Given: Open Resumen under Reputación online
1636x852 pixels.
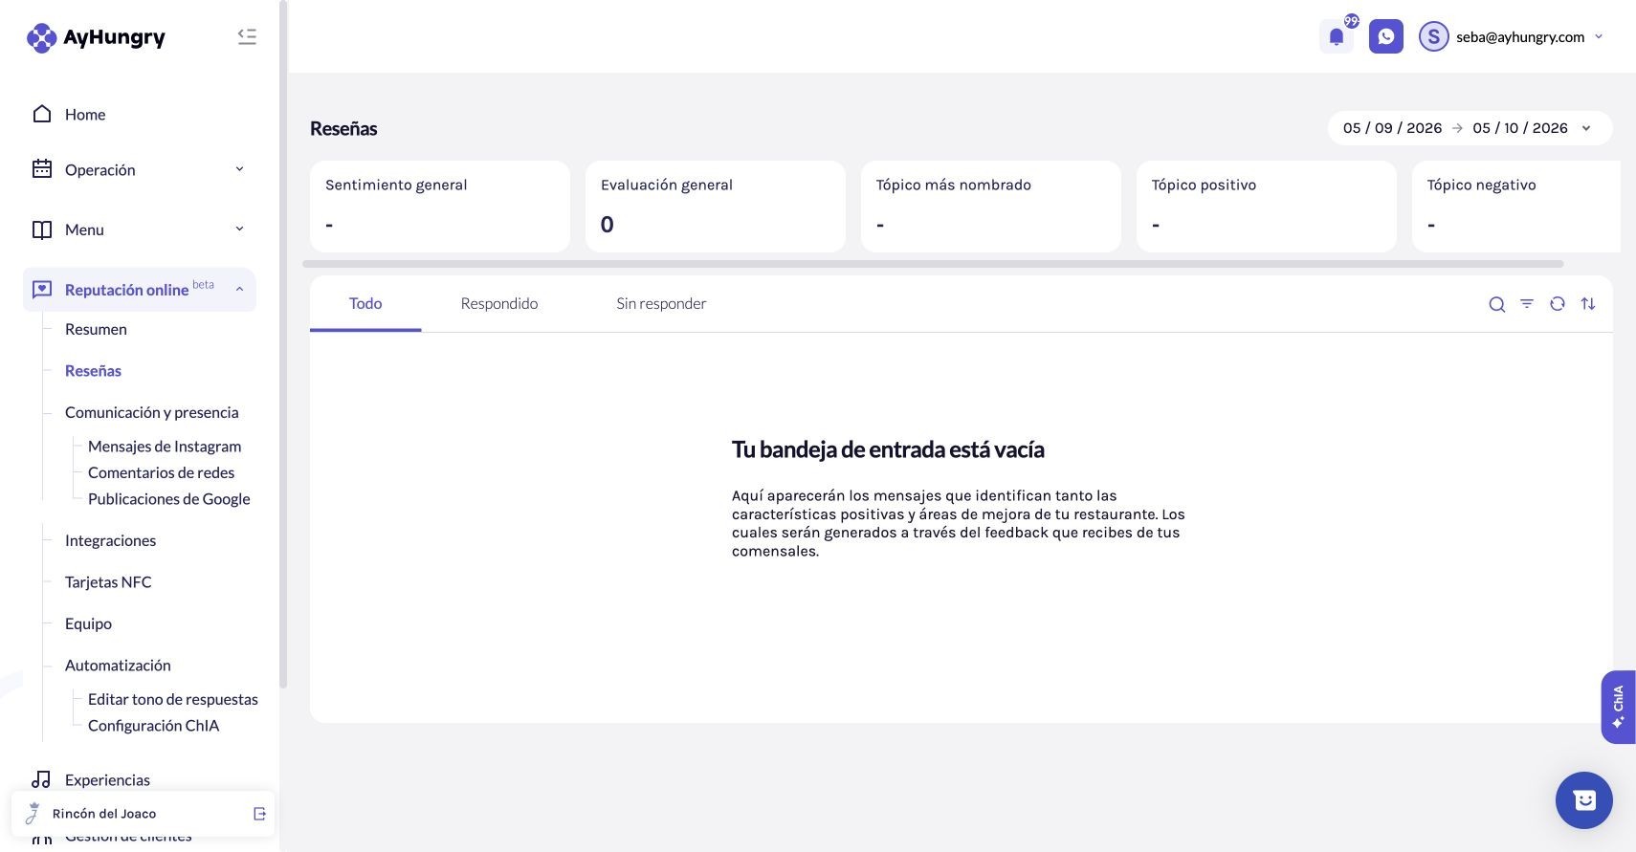Looking at the screenshot, I should (x=96, y=329).
